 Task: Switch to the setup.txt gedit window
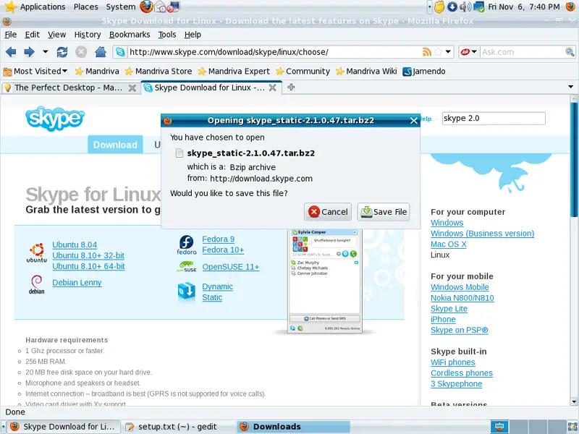click(x=177, y=427)
